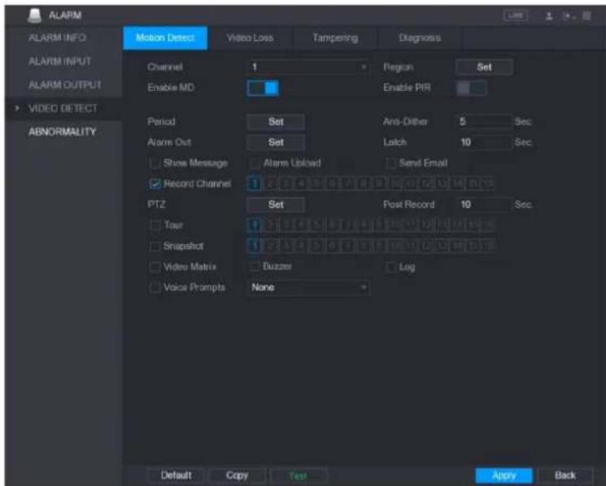
Task: Click the QR code icon in header
Action: point(586,15)
